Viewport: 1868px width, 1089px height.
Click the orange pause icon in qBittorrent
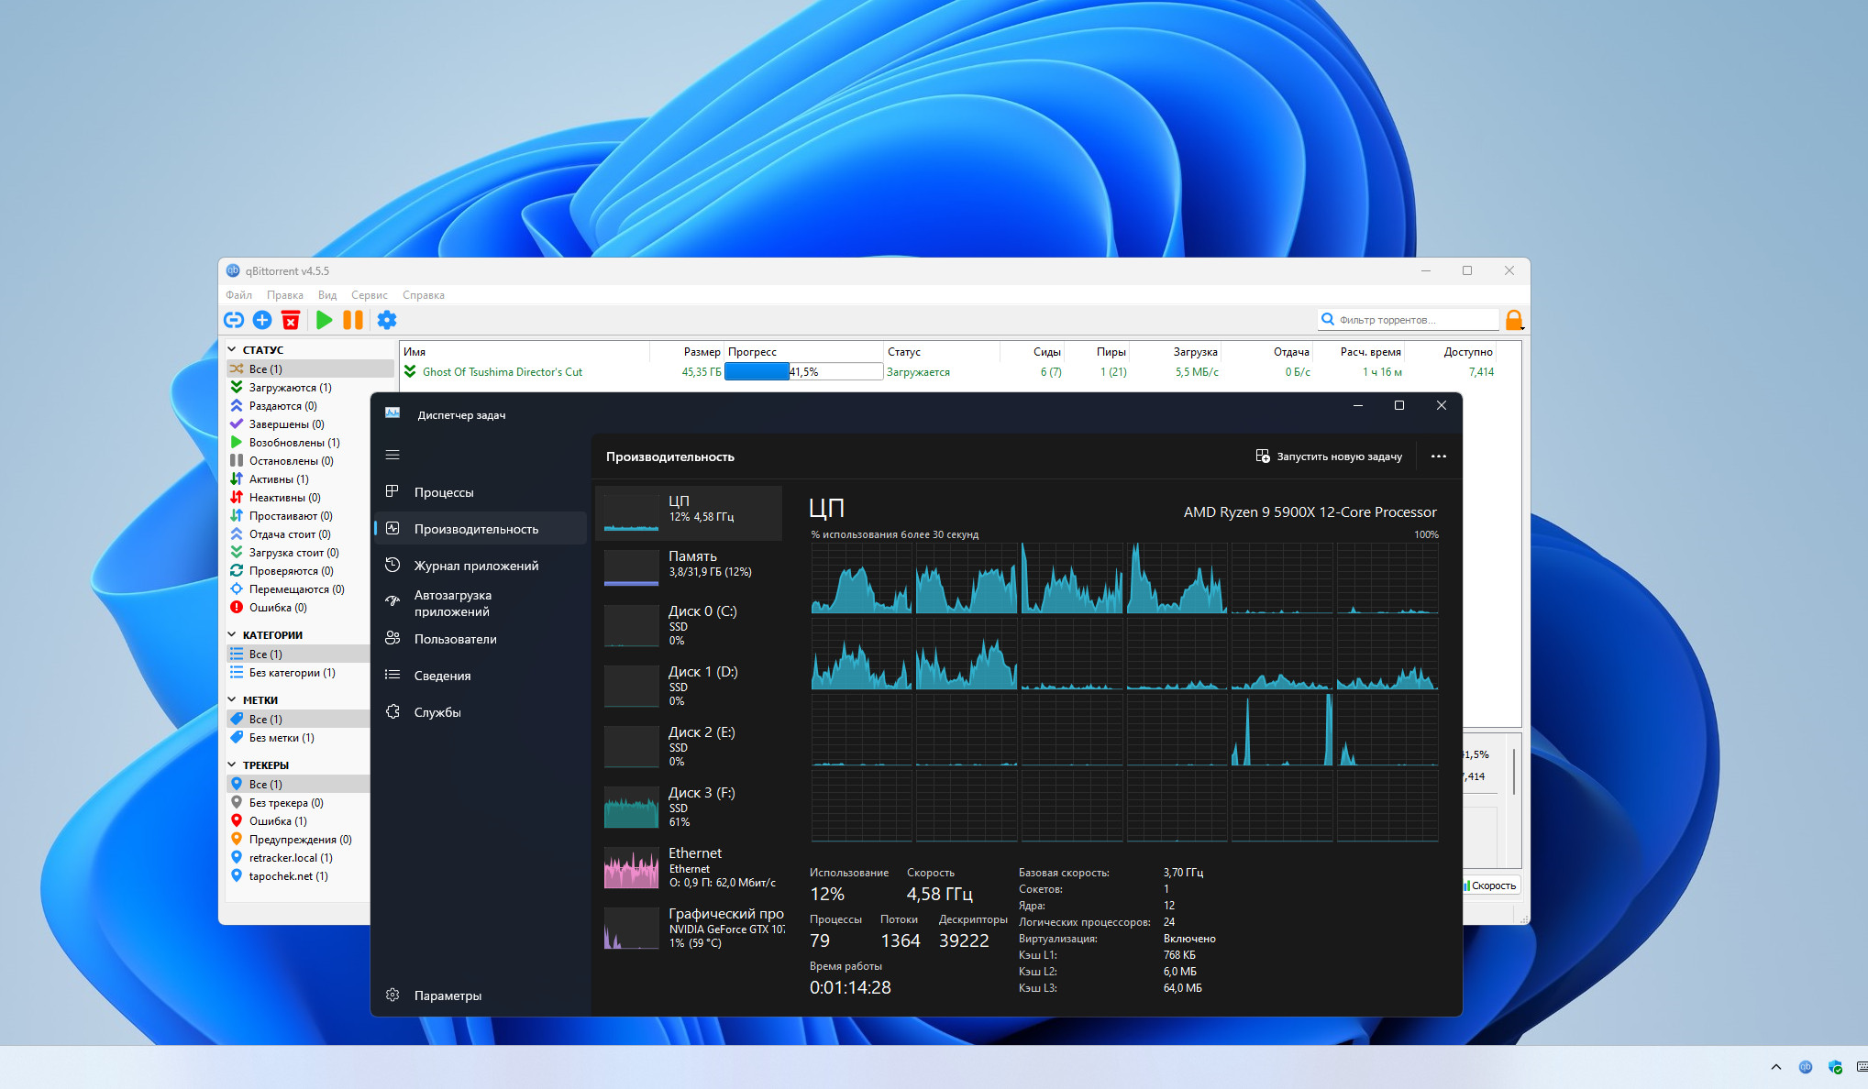pyautogui.click(x=353, y=320)
